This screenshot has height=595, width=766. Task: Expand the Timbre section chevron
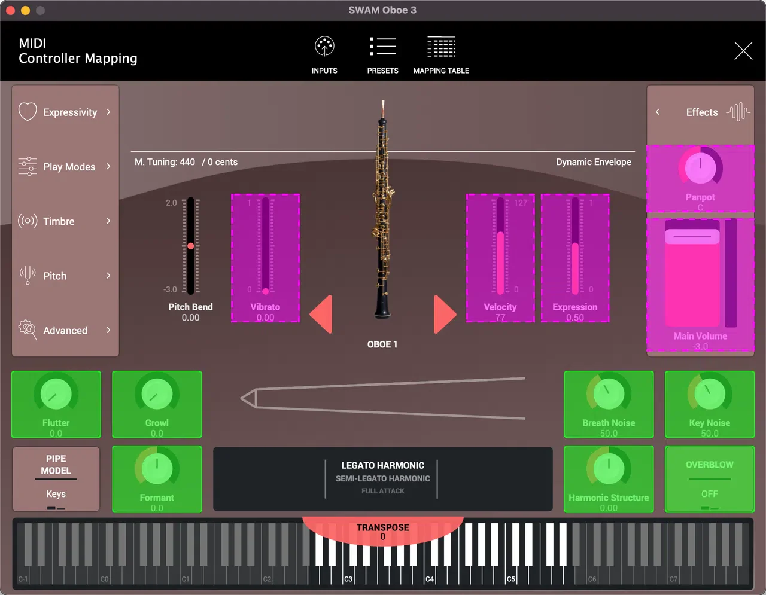pos(108,221)
